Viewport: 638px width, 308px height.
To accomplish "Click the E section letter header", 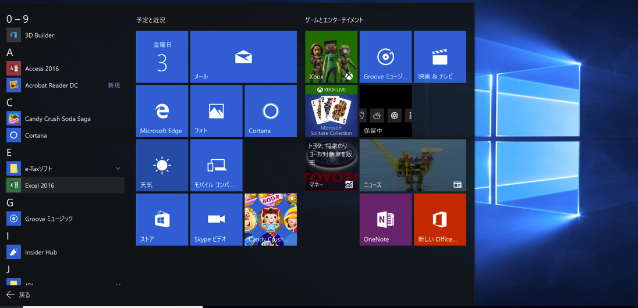I will tap(9, 152).
